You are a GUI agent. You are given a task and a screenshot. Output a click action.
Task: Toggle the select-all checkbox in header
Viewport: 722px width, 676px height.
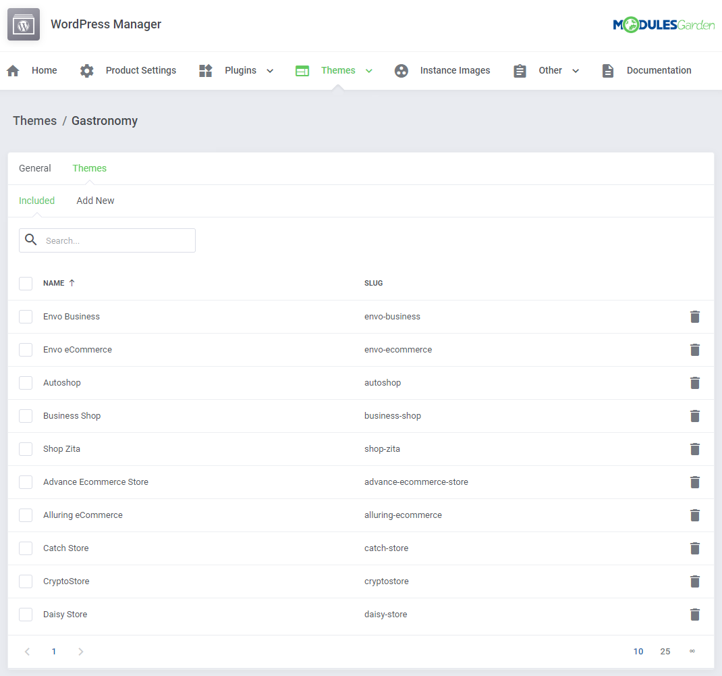(x=26, y=284)
